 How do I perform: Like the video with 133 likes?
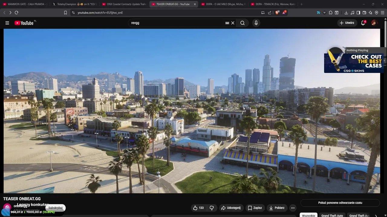[198, 208]
